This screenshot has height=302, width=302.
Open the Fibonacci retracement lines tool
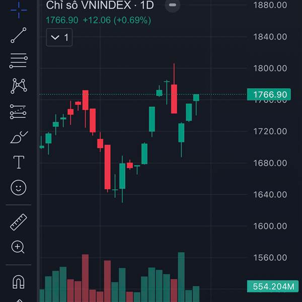point(19,61)
